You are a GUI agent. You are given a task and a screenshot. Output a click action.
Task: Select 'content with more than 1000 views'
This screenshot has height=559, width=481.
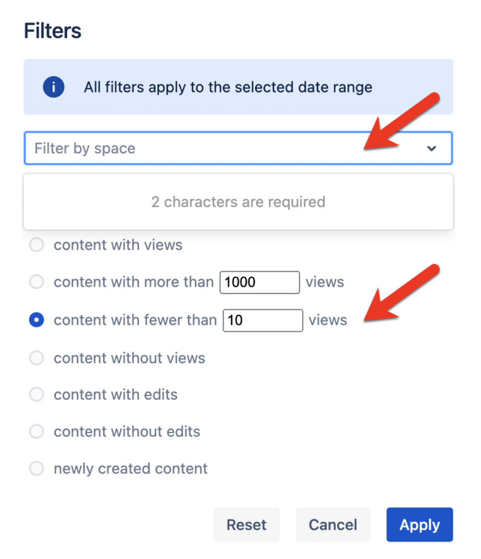point(36,282)
